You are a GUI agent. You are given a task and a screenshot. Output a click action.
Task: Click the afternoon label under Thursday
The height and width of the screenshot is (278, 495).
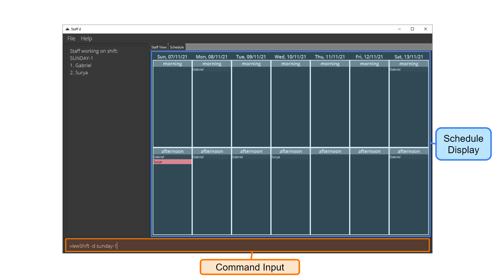[x=330, y=151]
